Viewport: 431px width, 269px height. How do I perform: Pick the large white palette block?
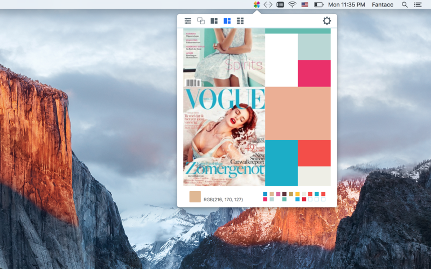pos(281,60)
